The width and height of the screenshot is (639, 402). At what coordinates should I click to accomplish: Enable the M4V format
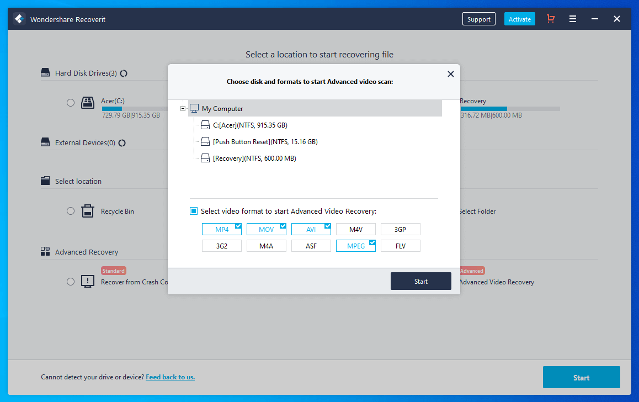pyautogui.click(x=356, y=229)
